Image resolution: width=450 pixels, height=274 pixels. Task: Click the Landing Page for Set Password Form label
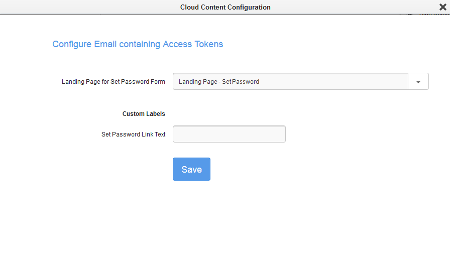(114, 82)
